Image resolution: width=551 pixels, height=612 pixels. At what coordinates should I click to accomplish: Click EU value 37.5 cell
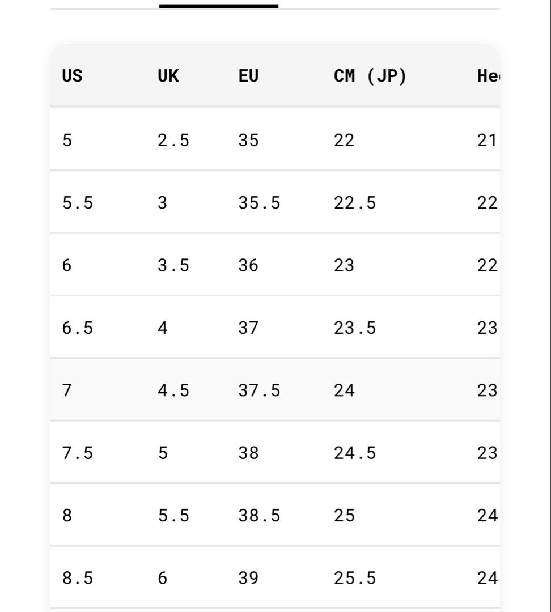coord(259,390)
